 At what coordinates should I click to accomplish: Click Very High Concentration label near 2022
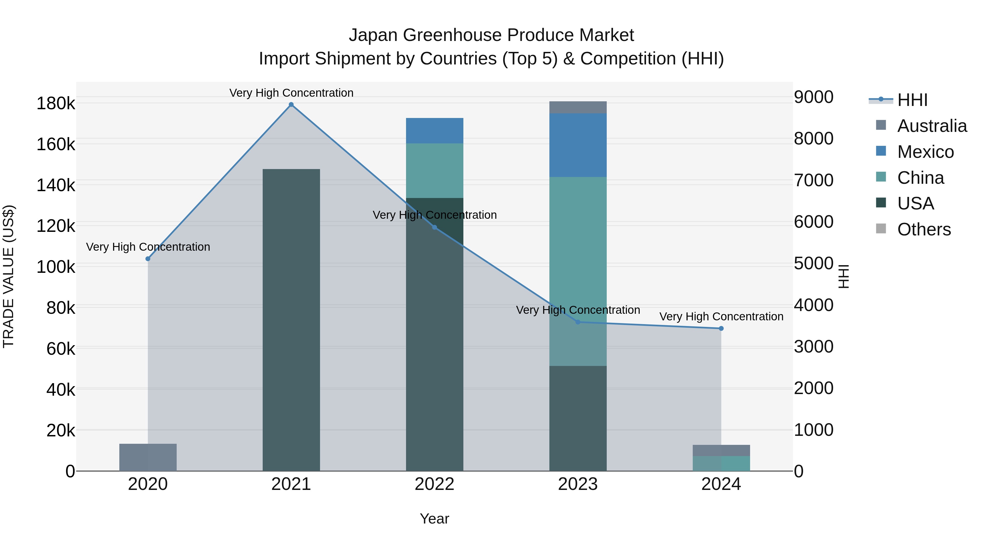pos(435,215)
